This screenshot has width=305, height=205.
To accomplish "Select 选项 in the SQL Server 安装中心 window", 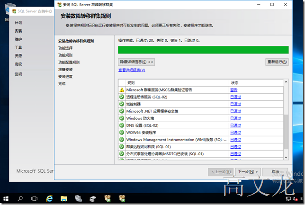I will coord(18,74).
